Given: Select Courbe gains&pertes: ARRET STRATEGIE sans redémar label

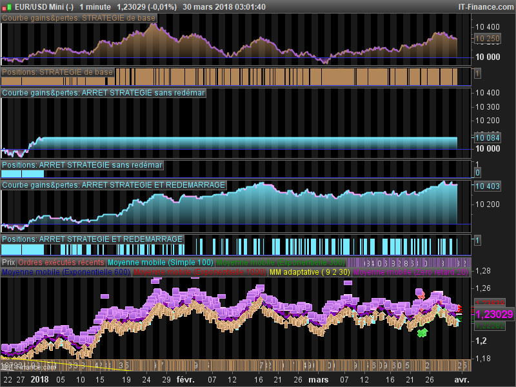Looking at the screenshot, I should [104, 93].
